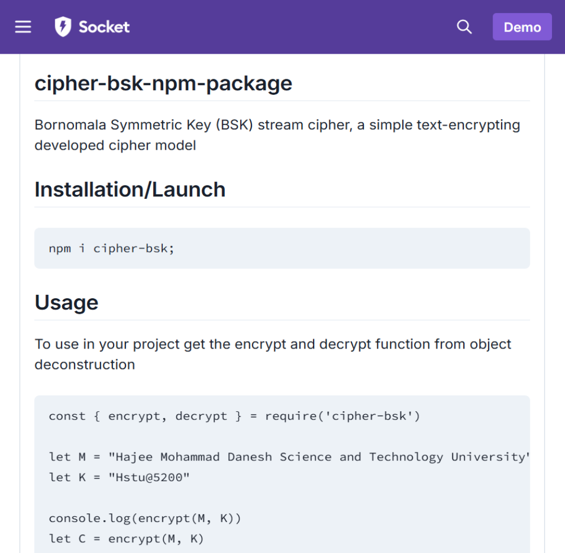Open the hamburger navigation menu
The height and width of the screenshot is (553, 565).
tap(23, 27)
